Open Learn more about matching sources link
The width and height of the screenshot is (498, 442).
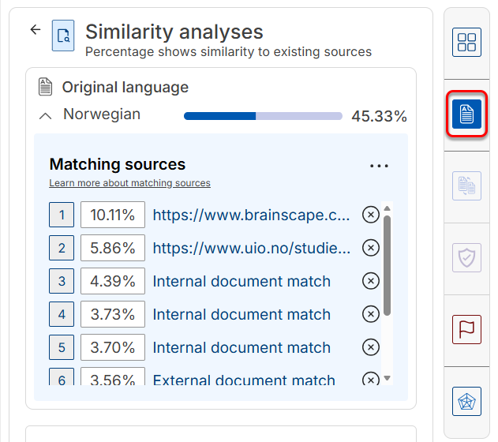(x=129, y=183)
